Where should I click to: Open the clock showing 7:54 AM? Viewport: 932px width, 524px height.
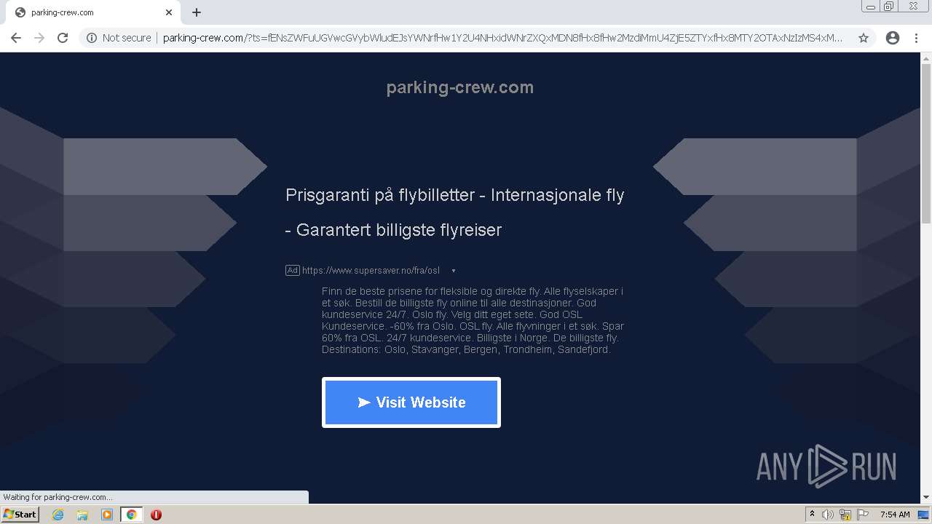point(895,515)
